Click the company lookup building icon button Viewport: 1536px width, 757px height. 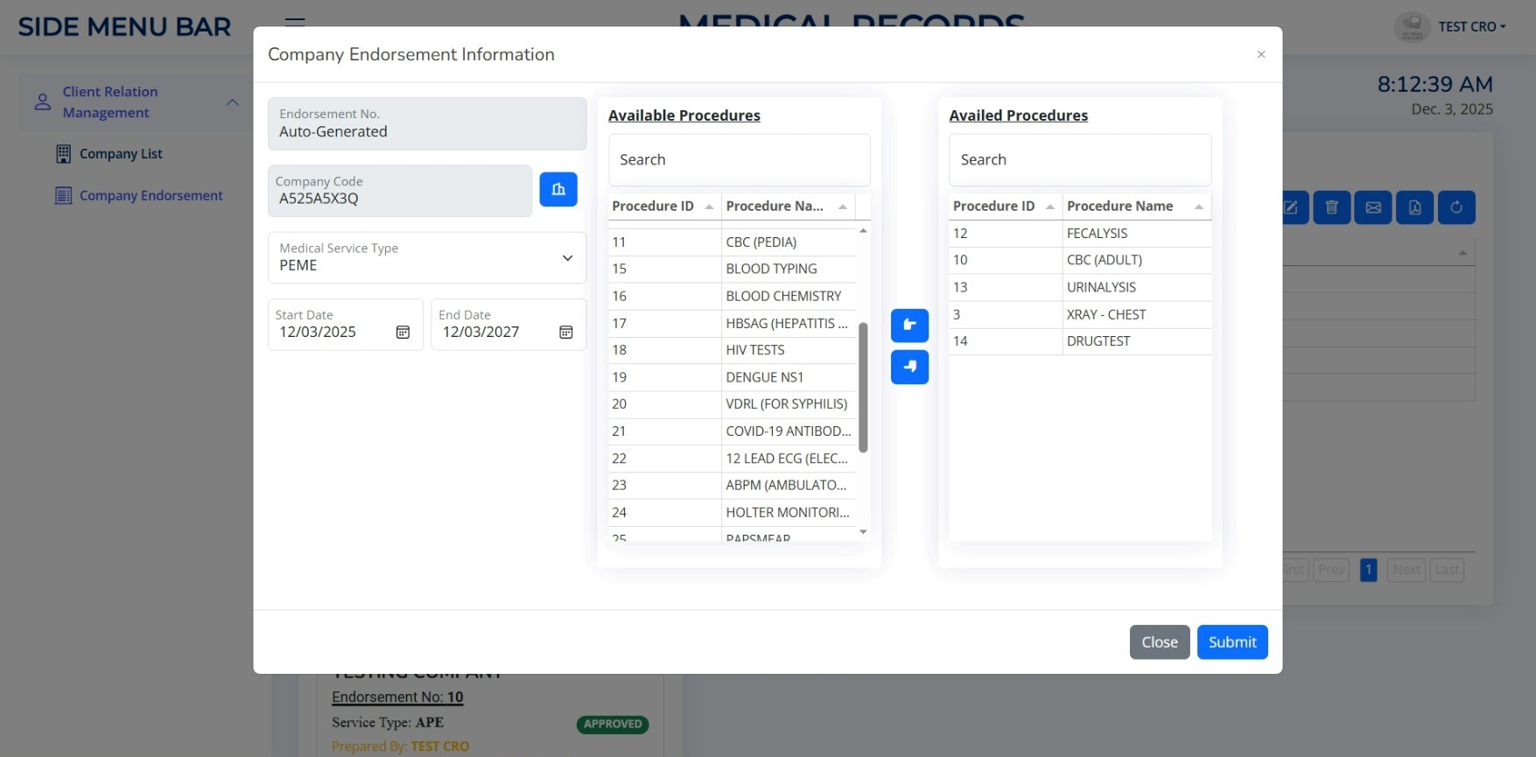click(558, 189)
